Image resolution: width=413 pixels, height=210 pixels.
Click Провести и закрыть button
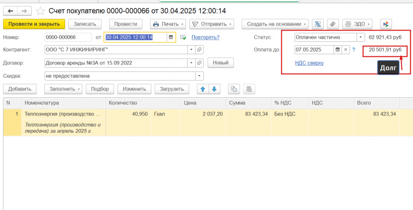[x=34, y=24]
